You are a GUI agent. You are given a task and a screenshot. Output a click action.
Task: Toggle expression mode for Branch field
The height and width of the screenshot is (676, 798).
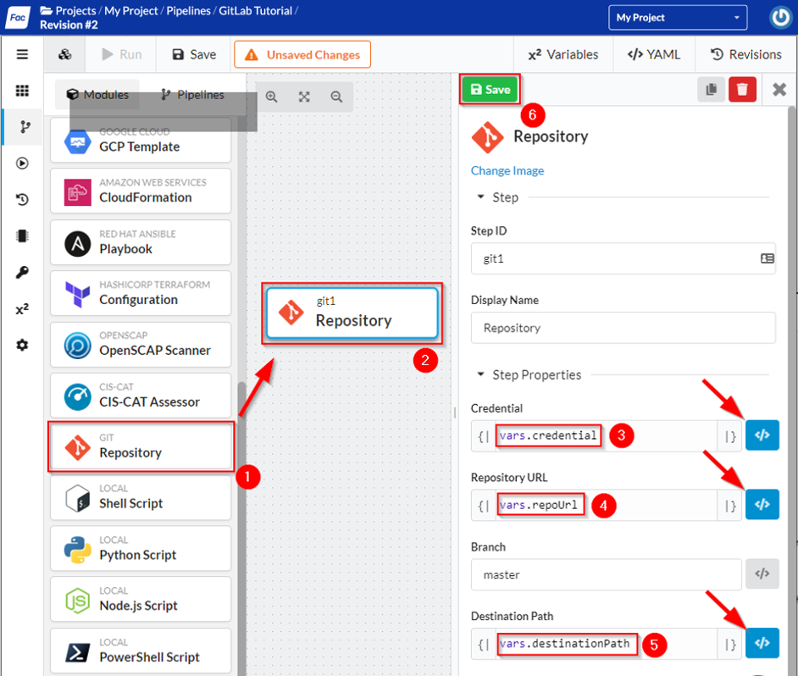coord(762,574)
